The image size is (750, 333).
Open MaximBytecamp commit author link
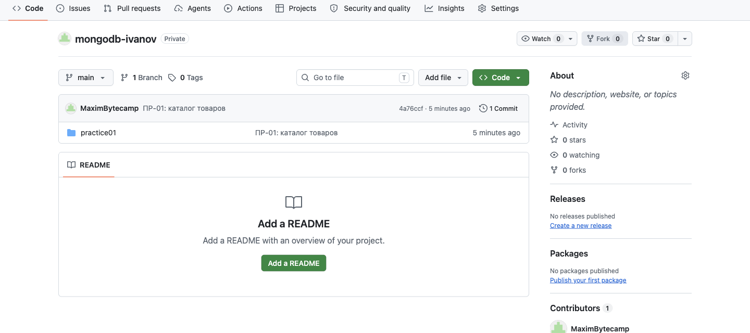(x=109, y=108)
